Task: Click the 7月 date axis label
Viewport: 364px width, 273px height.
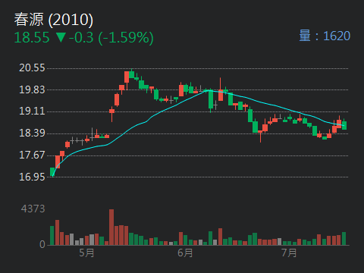Action: pyautogui.click(x=289, y=253)
